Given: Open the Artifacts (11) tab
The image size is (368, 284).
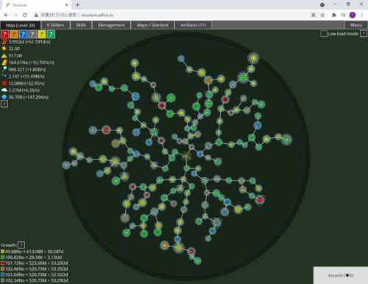Looking at the screenshot, I should coord(194,25).
